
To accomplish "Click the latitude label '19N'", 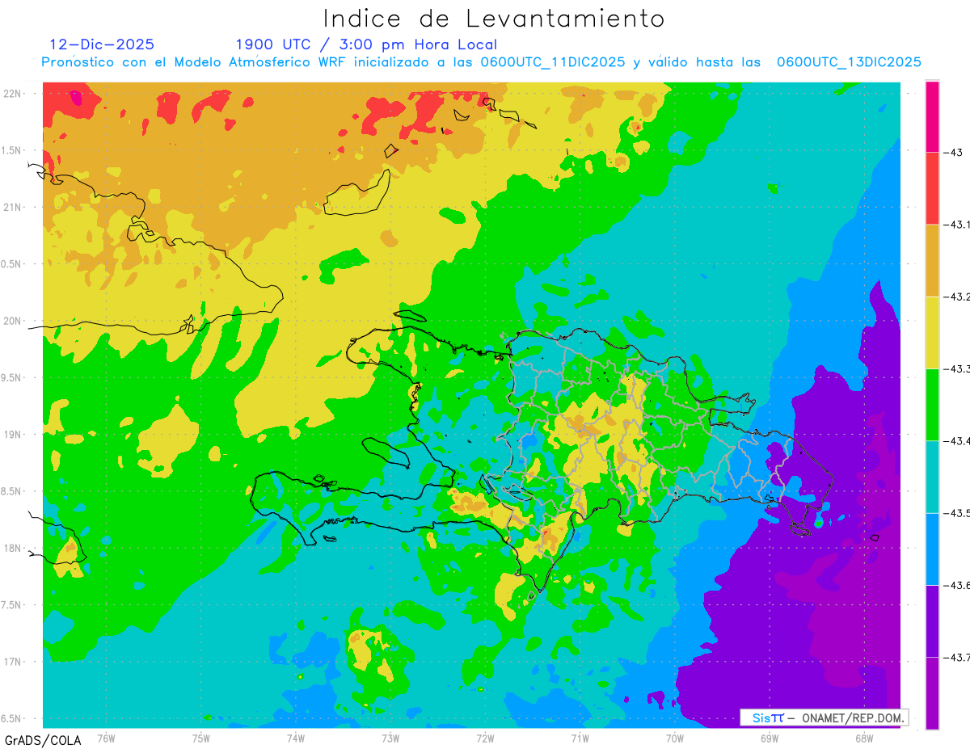I will [x=12, y=434].
